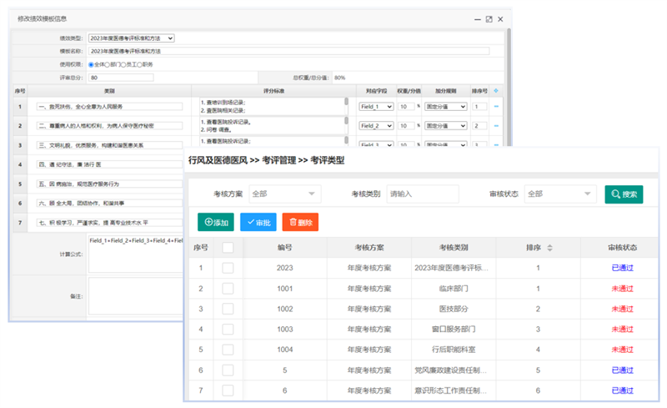Click the blue plus add-row icon in table header

point(497,90)
